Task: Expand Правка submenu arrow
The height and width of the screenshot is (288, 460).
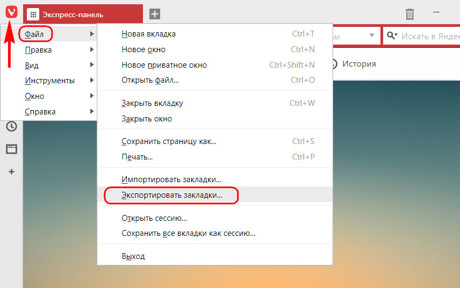Action: [x=92, y=49]
